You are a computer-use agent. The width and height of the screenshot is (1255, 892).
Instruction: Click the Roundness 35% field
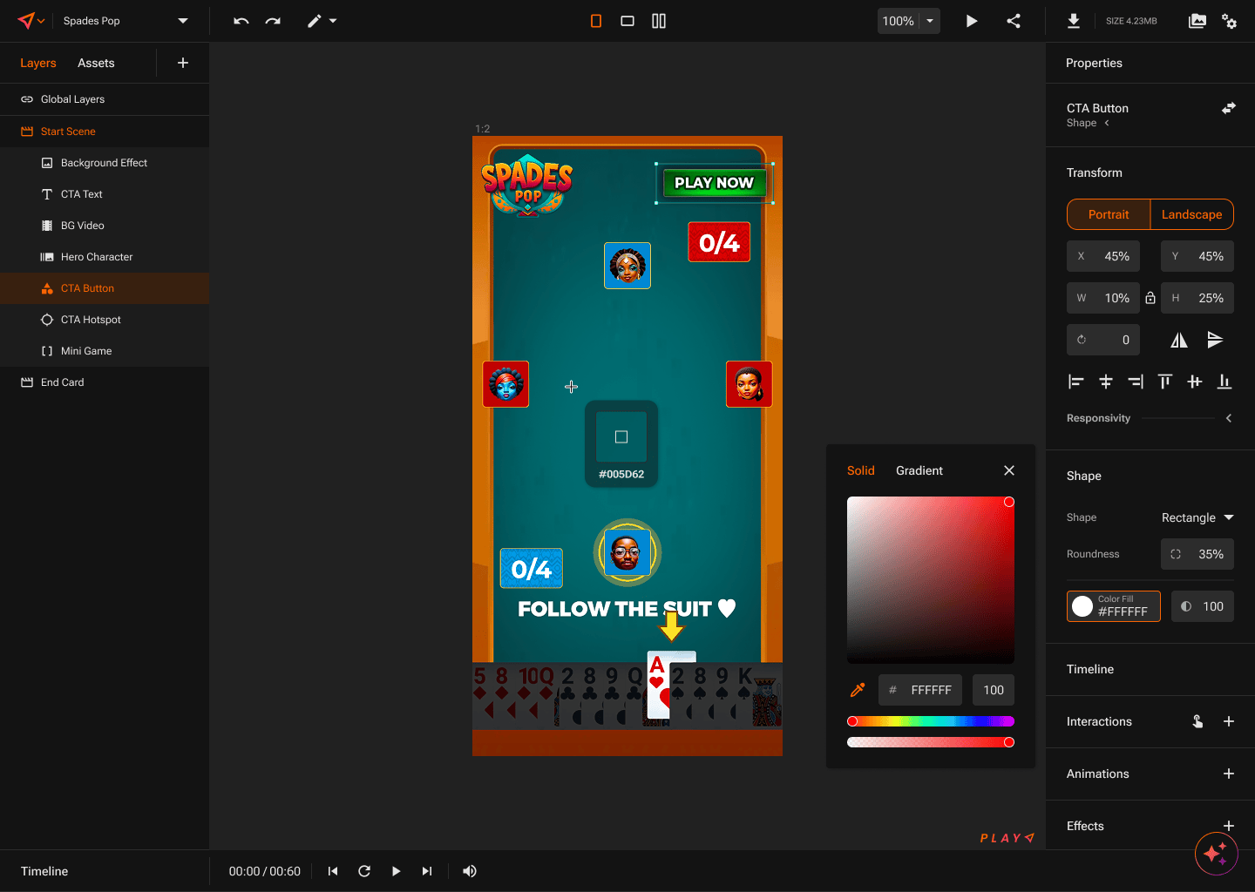(x=1197, y=554)
